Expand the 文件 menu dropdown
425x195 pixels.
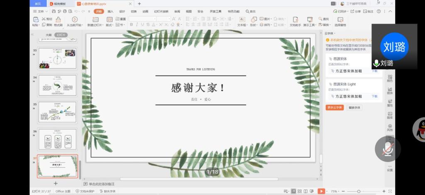41,12
